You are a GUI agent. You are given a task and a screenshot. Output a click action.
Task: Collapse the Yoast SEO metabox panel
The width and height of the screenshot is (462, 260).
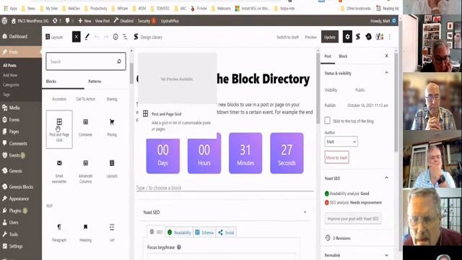(x=305, y=212)
